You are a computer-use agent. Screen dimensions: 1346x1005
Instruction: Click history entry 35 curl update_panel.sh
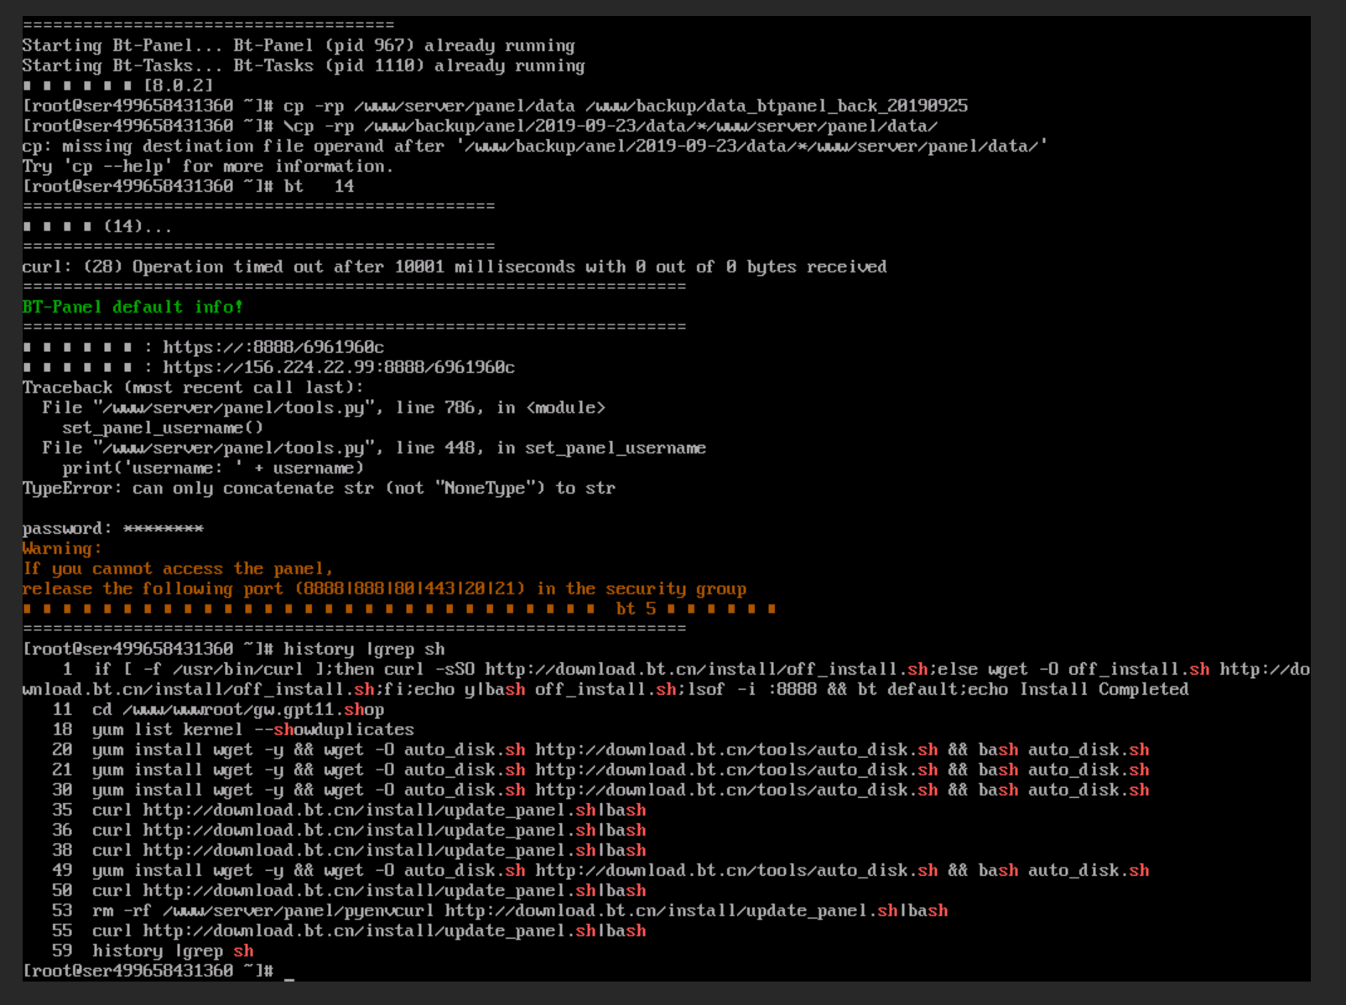click(x=349, y=810)
